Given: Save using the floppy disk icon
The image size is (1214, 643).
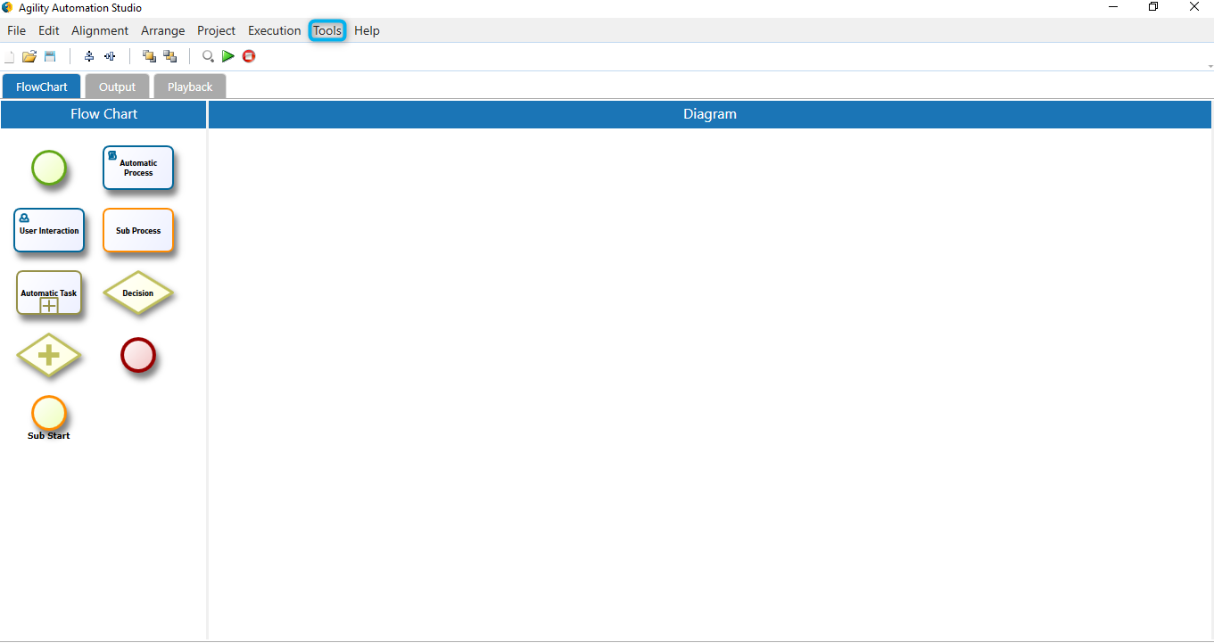Looking at the screenshot, I should pyautogui.click(x=50, y=56).
